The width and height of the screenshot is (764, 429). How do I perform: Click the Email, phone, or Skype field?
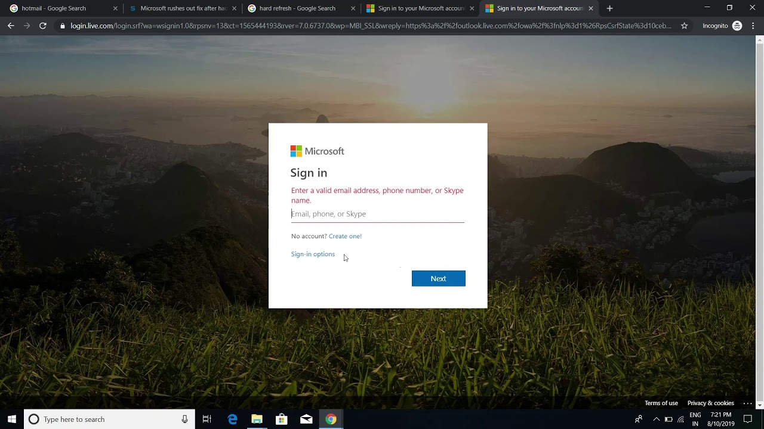(377, 214)
